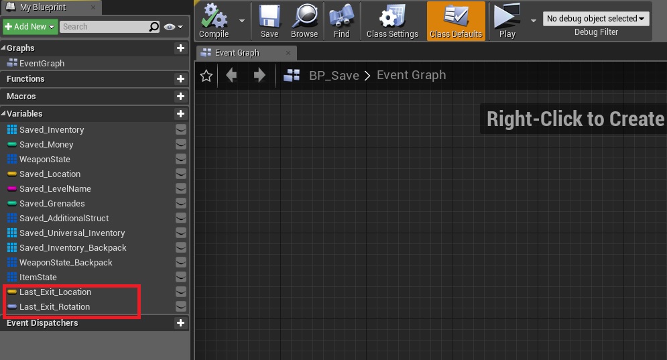Toggle visibility icon for Saved_Inventory variable

tap(180, 129)
